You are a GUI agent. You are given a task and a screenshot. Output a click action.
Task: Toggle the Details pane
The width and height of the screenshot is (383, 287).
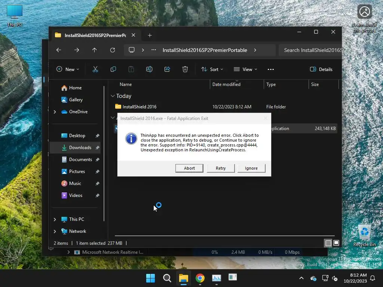[321, 69]
